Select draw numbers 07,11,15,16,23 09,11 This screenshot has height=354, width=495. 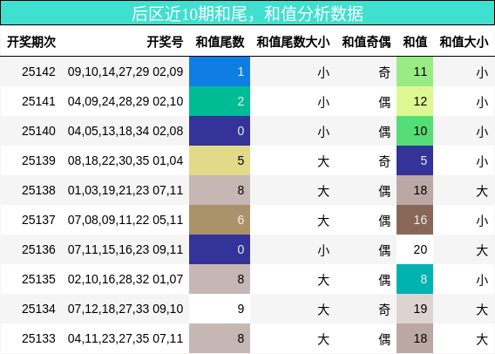[125, 249]
